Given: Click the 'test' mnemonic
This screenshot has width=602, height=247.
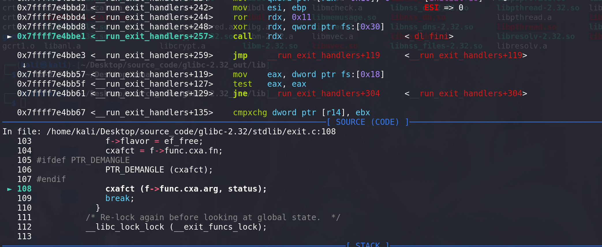Looking at the screenshot, I should coord(243,84).
